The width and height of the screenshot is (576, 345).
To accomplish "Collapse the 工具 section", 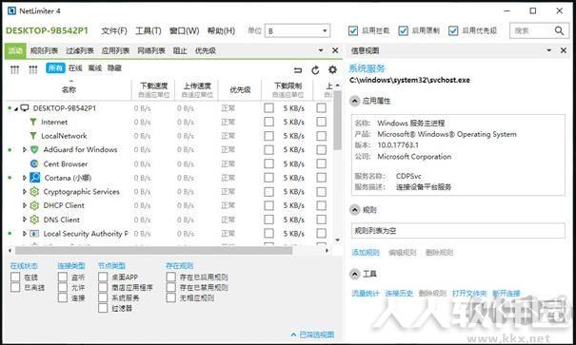I will tap(354, 274).
